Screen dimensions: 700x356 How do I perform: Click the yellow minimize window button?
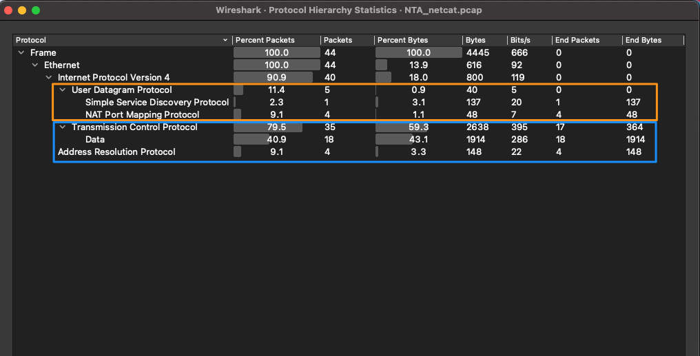tap(22, 10)
